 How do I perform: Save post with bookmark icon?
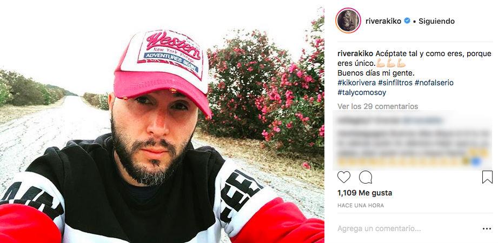(x=487, y=177)
